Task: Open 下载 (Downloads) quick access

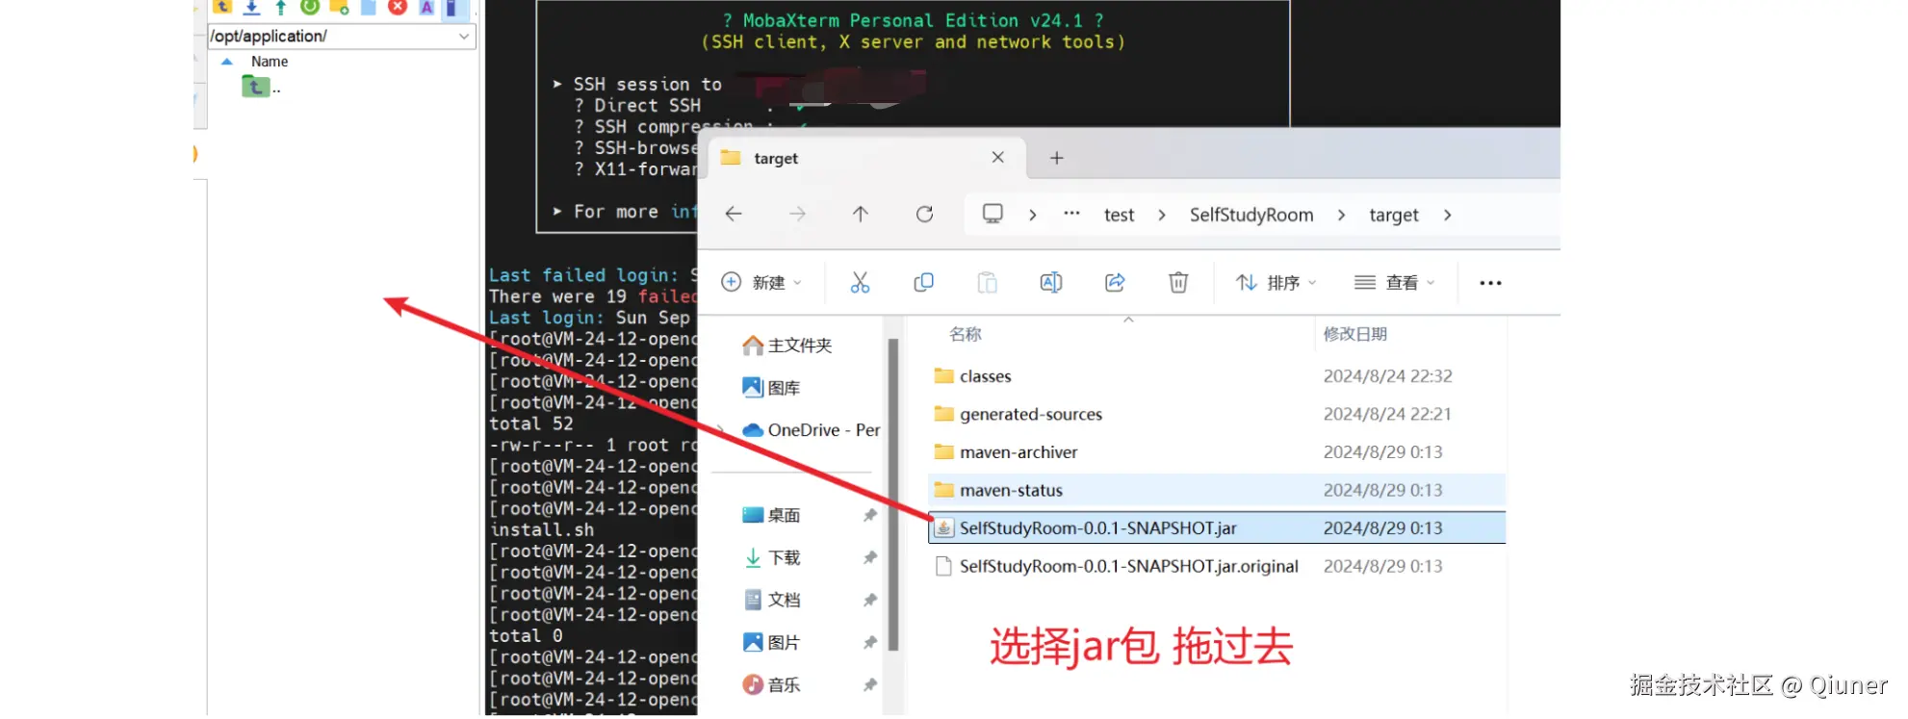Action: coord(772,557)
